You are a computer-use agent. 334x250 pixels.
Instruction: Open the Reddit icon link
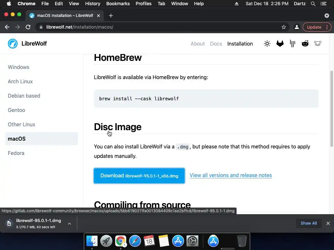click(x=305, y=44)
